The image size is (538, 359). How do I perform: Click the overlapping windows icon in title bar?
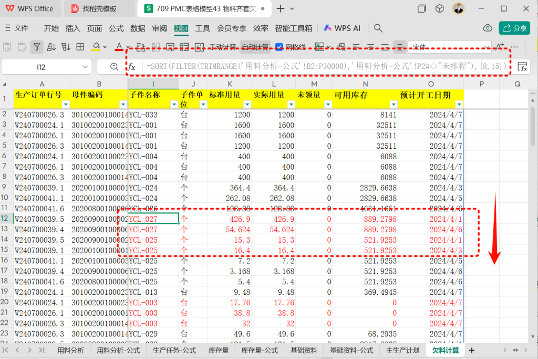(422, 8)
